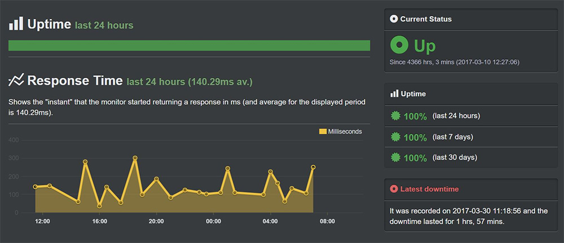This screenshot has height=243, width=564.
Task: Click the bar icon in Uptime panel header
Action: click(x=394, y=94)
